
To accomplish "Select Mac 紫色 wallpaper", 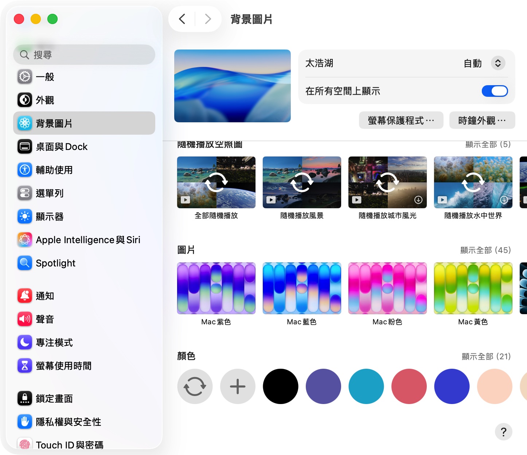I will point(216,288).
